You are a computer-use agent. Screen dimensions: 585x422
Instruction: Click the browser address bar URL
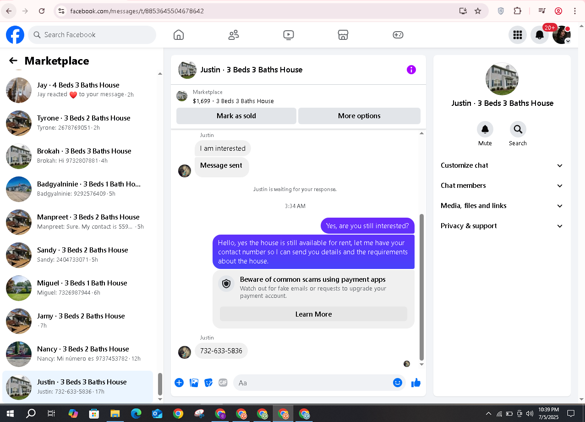[137, 11]
